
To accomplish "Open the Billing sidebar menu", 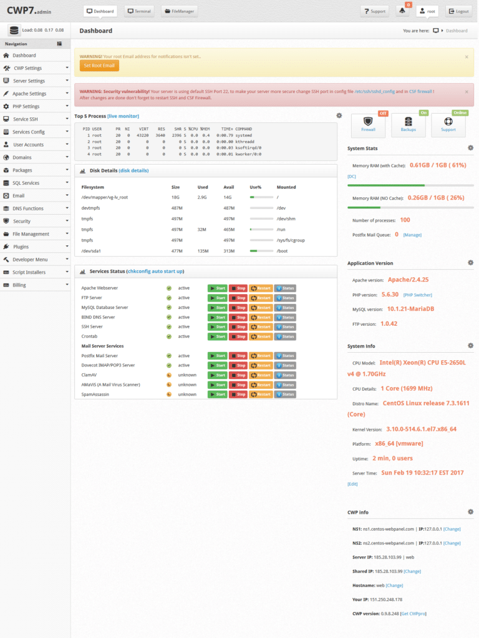I will (x=36, y=285).
